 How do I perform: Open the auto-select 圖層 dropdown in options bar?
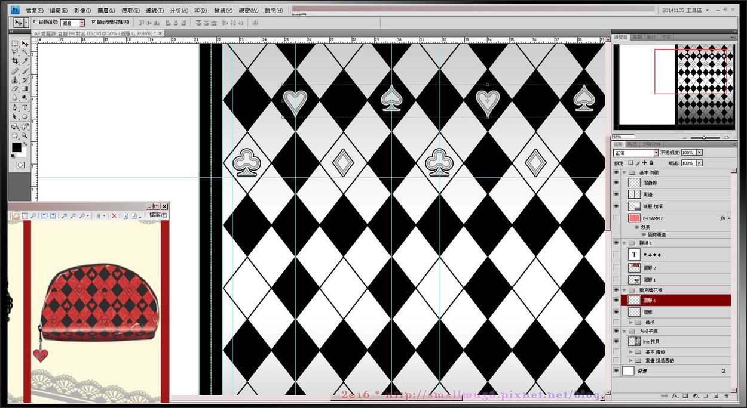click(73, 22)
